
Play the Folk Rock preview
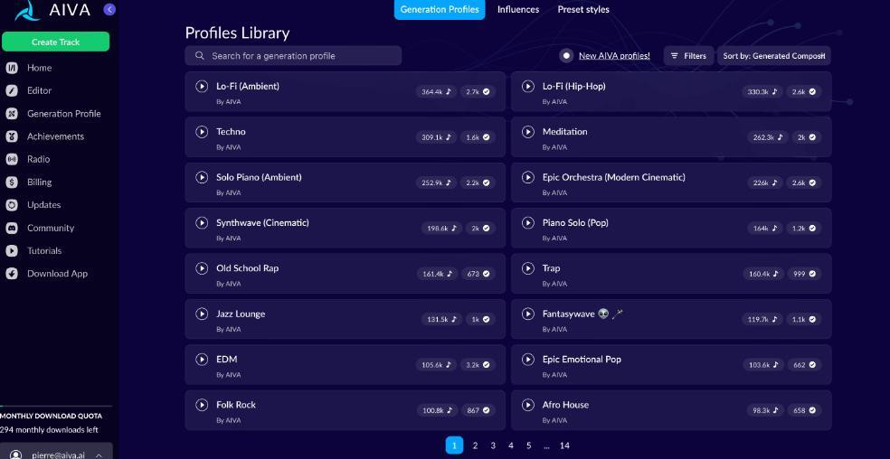point(202,405)
